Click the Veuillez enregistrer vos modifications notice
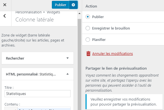Screen dimensions: 164x110 click(x=124, y=102)
